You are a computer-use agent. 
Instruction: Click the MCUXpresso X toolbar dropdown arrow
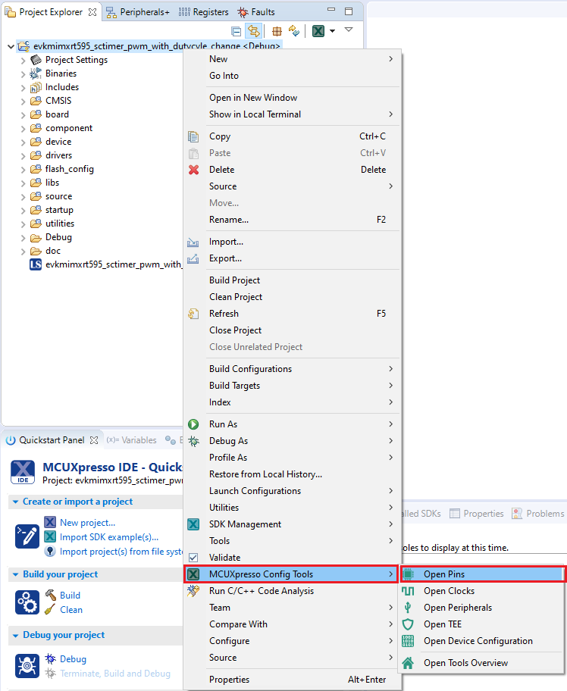(332, 31)
